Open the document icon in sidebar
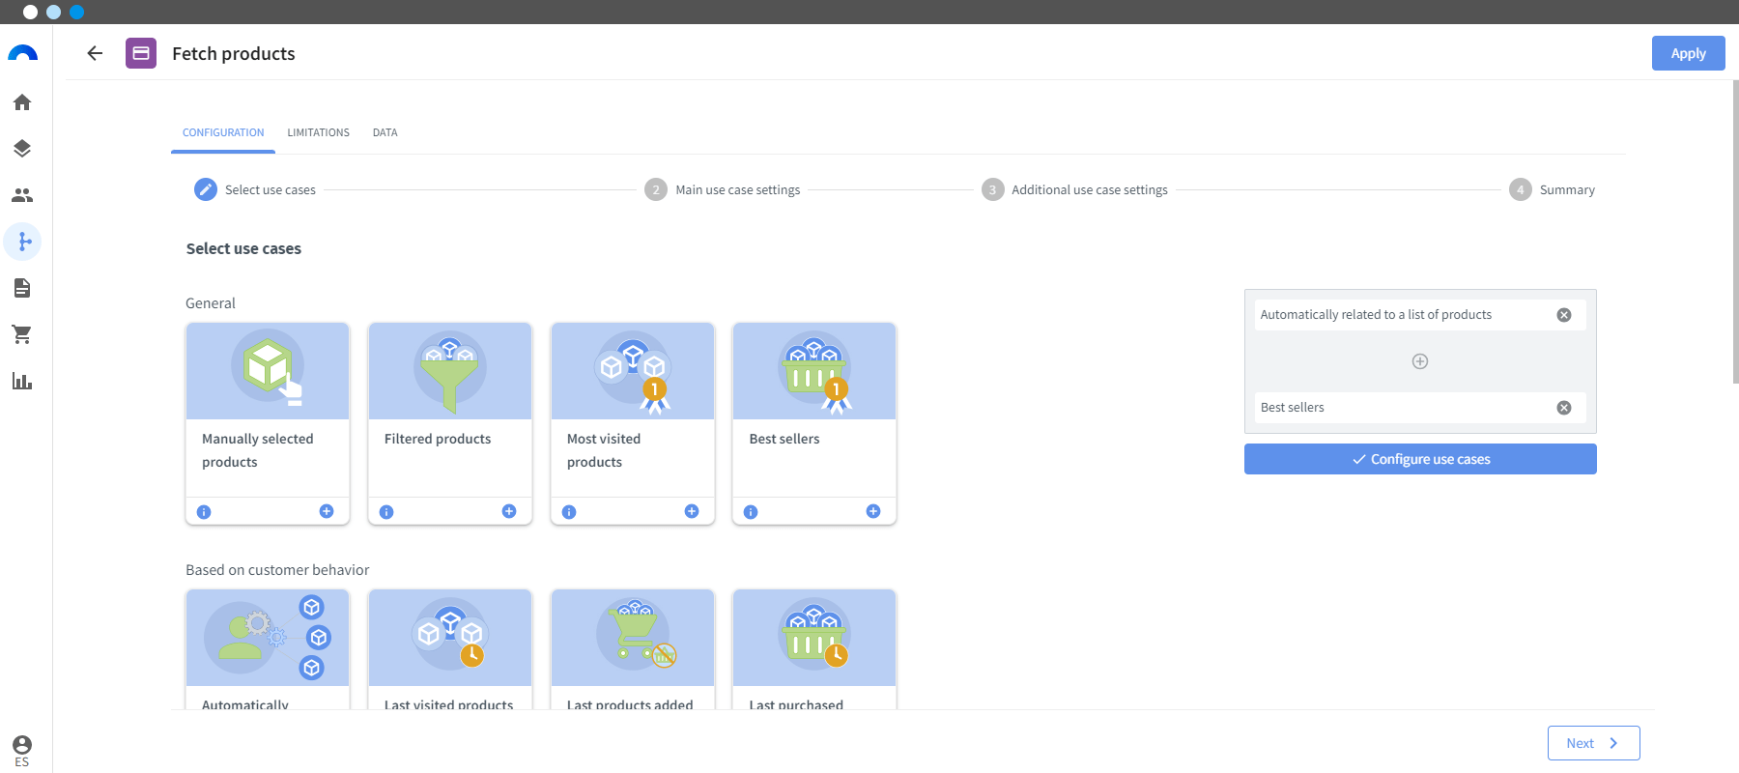Screen dimensions: 1739x773 [22, 288]
